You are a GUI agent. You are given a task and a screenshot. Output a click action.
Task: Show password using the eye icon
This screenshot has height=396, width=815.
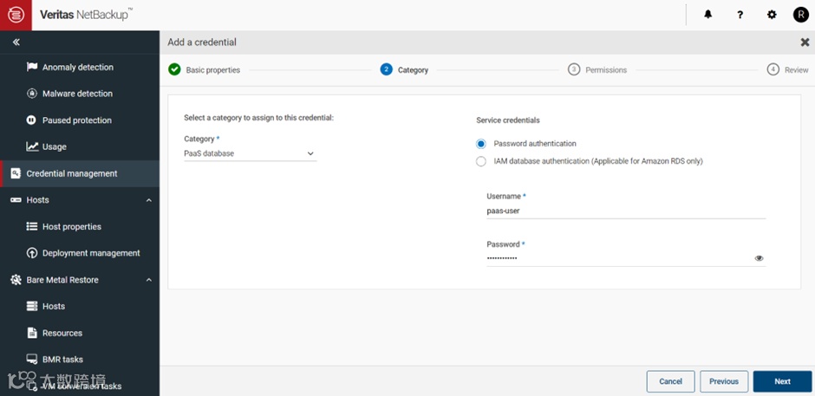tap(759, 258)
